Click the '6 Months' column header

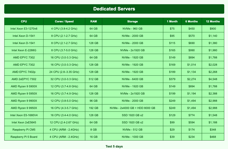[191, 21]
